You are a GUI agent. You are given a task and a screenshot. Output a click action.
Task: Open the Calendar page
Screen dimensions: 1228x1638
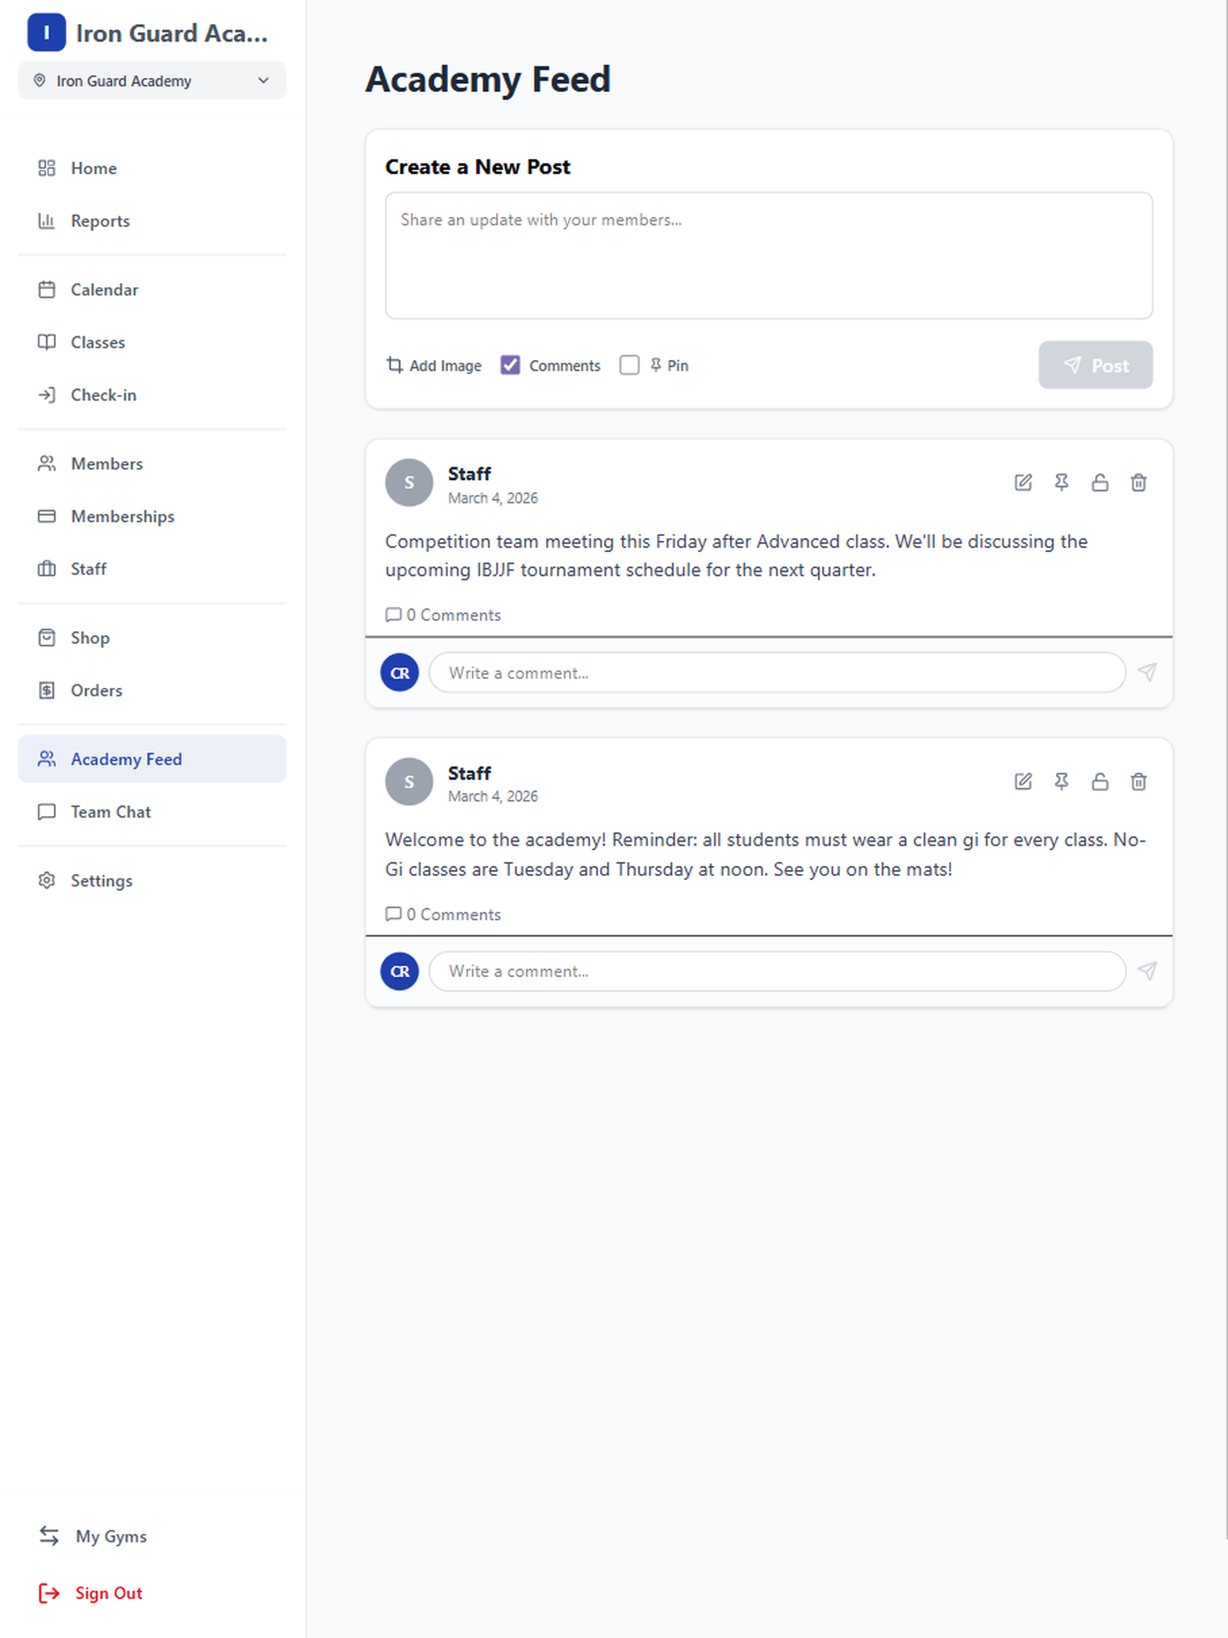coord(152,290)
